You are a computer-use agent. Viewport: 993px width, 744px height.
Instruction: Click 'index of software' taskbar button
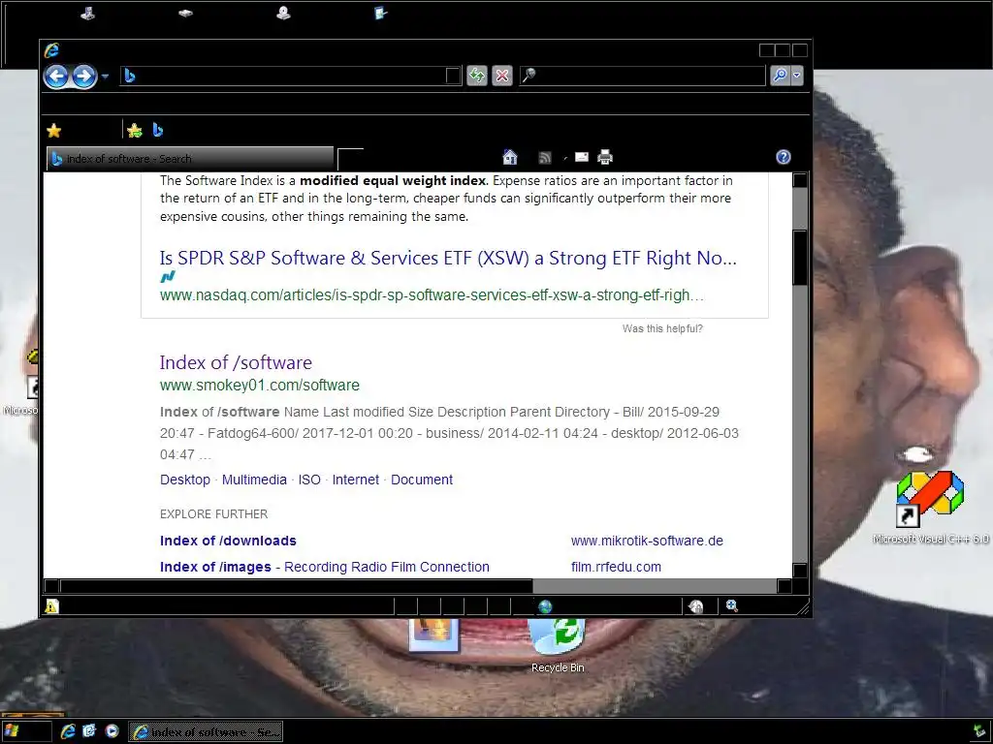point(206,732)
